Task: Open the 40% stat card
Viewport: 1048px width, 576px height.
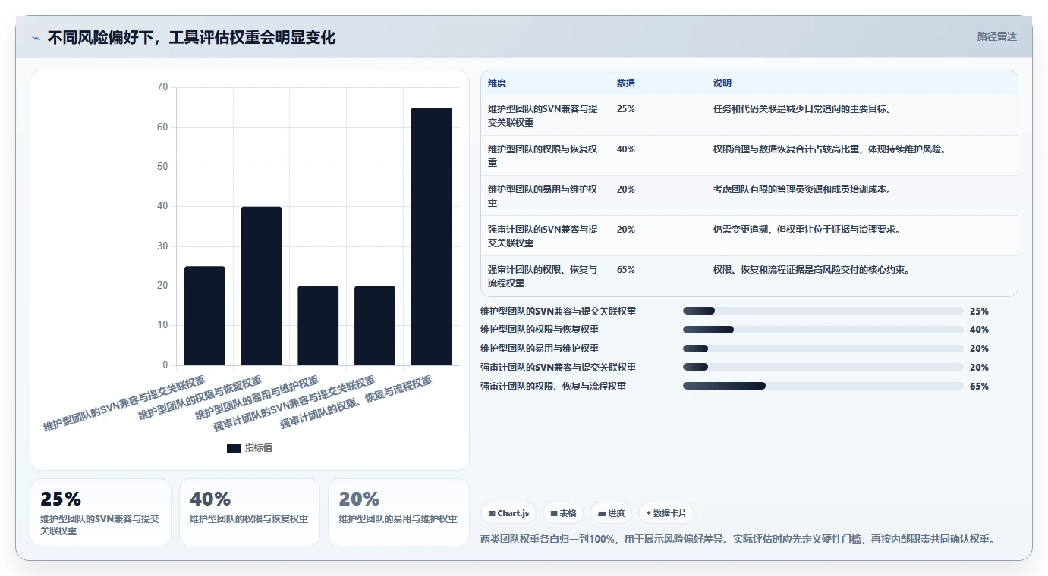Action: (x=250, y=512)
